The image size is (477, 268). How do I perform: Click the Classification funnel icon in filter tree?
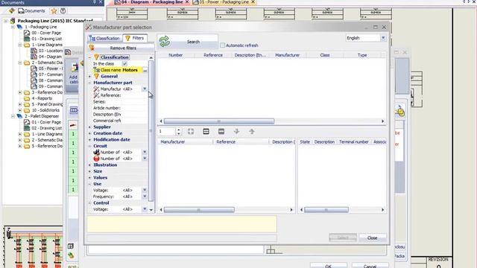pyautogui.click(x=96, y=57)
